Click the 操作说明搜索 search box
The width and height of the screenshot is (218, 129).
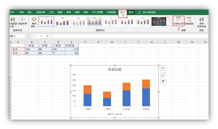tap(149, 12)
